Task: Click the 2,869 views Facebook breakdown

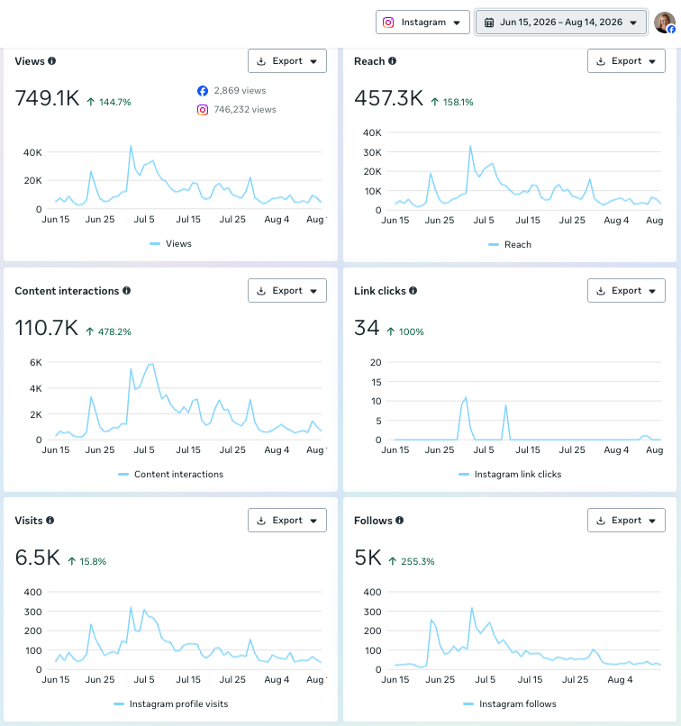Action: point(240,91)
